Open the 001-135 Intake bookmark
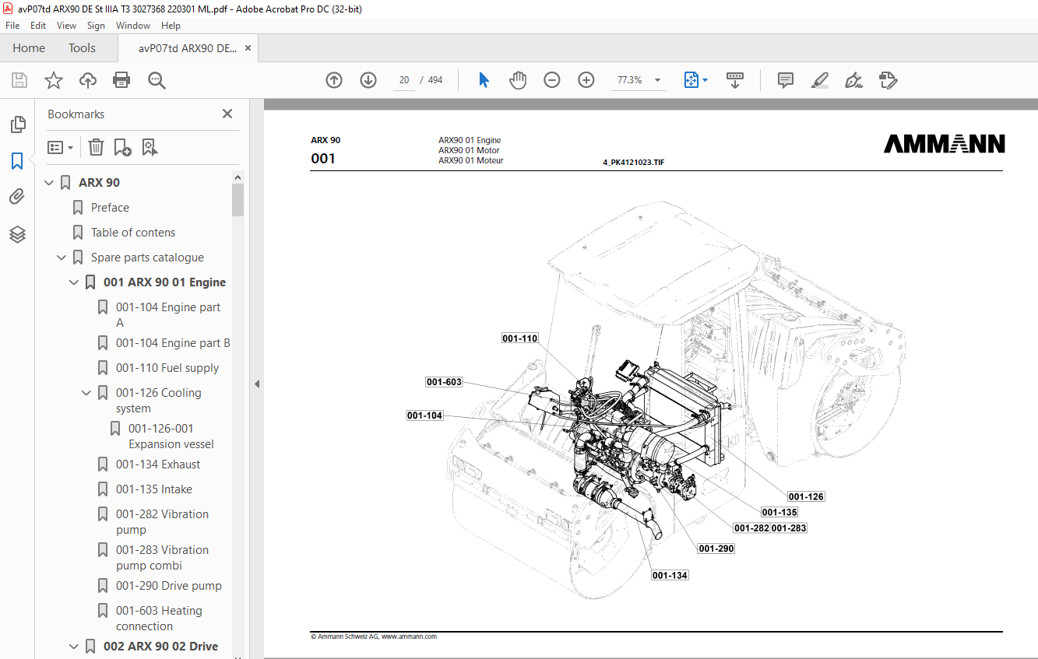The height and width of the screenshot is (659, 1038). pyautogui.click(x=154, y=489)
